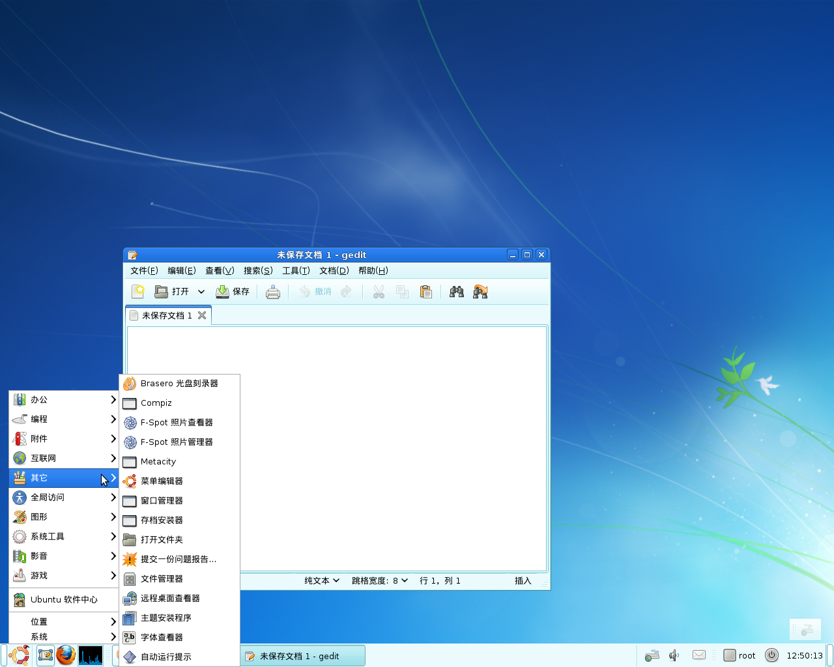This screenshot has width=834, height=667.
Task: Expand the 图形 graphics category
Action: [x=64, y=517]
